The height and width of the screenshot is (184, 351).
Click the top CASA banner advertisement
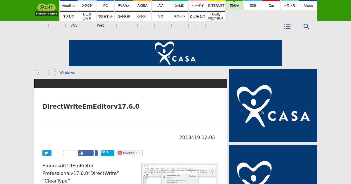point(175,53)
